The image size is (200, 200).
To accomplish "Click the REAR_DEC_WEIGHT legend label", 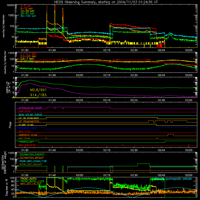I will [31, 164].
